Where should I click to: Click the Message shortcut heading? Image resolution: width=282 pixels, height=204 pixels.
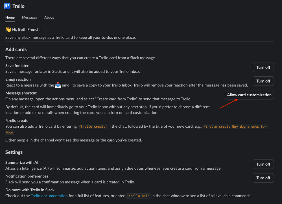(21, 93)
